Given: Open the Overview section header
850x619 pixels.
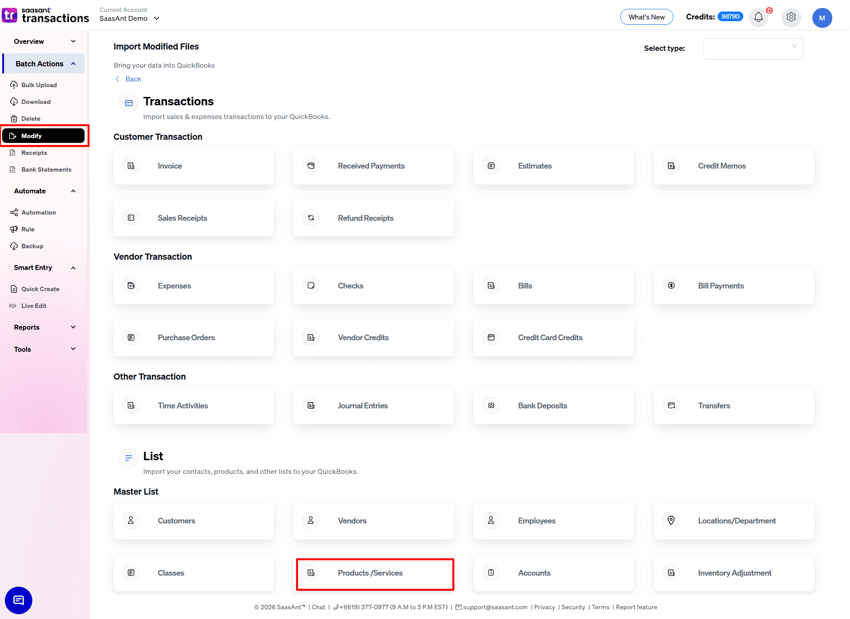Looking at the screenshot, I should [29, 41].
